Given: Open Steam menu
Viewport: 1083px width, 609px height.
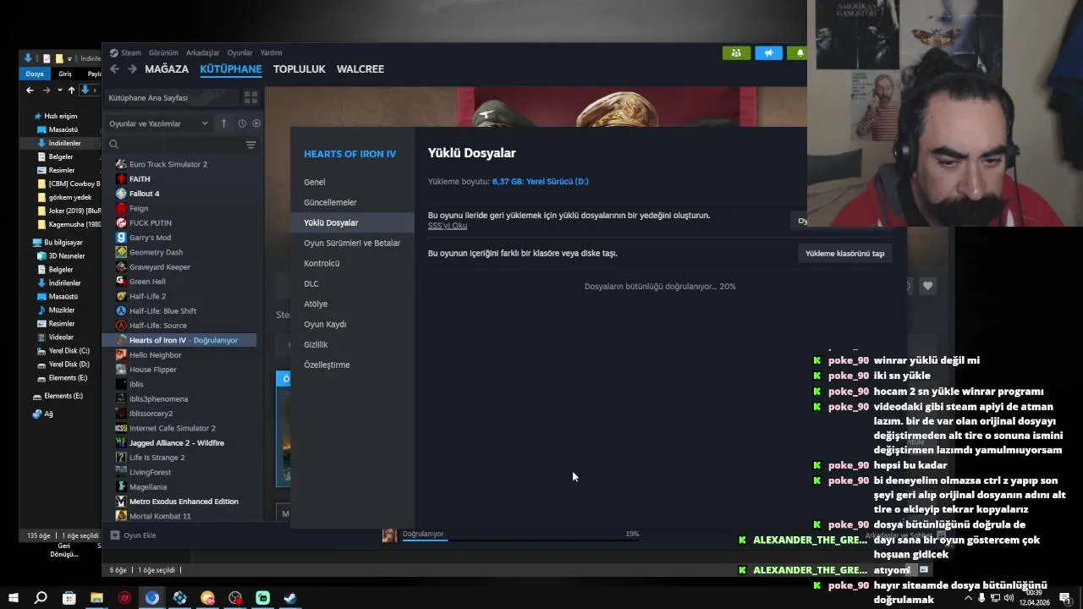Looking at the screenshot, I should [x=126, y=52].
